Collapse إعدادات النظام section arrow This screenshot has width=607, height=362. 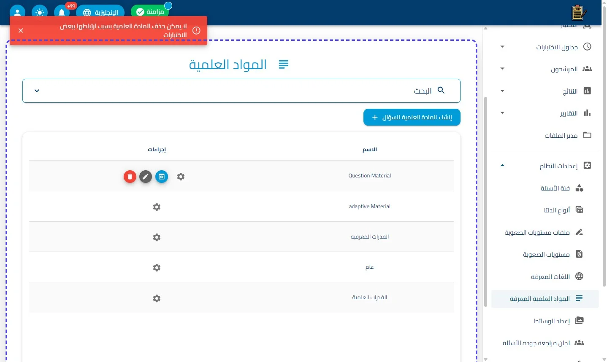click(x=502, y=166)
